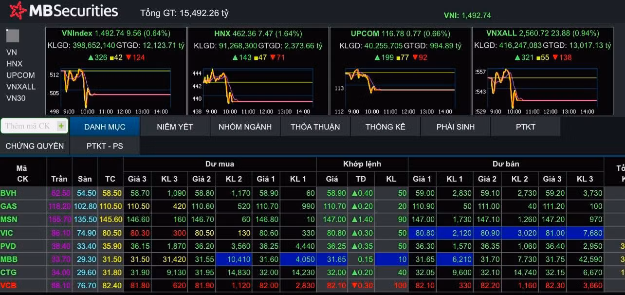Select the BVH stock symbol

9,193
